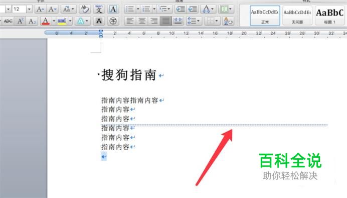Click the red Font Color A icon
Viewport: 347px width, 198px height.
coord(46,21)
